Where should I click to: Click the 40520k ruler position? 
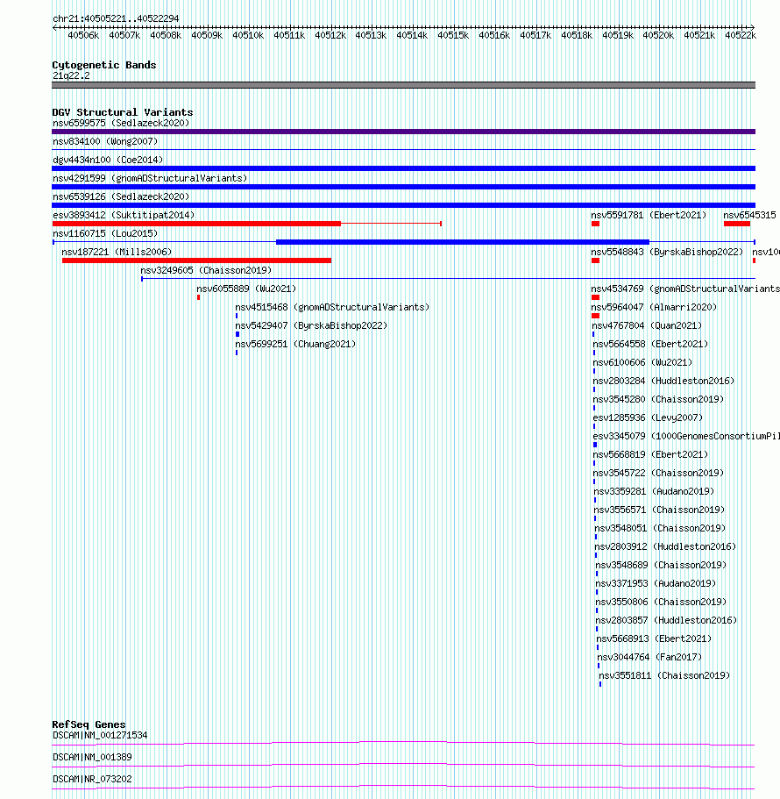click(x=658, y=35)
